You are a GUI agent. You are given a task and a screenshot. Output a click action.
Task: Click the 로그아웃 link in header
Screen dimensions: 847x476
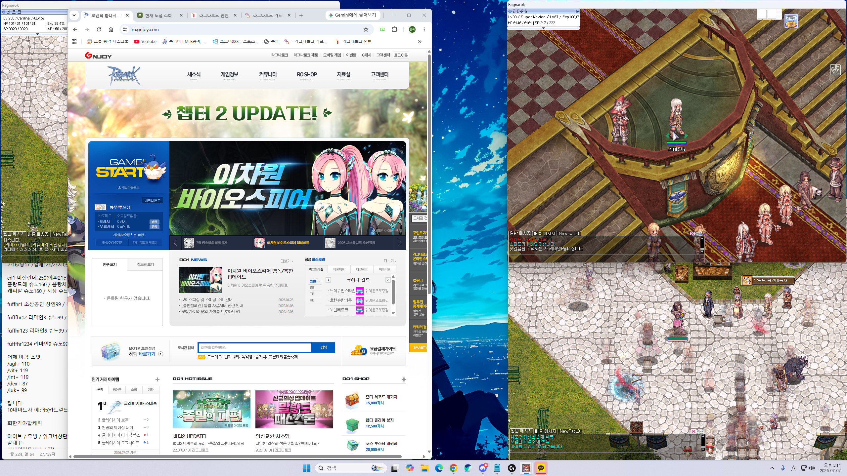point(401,55)
